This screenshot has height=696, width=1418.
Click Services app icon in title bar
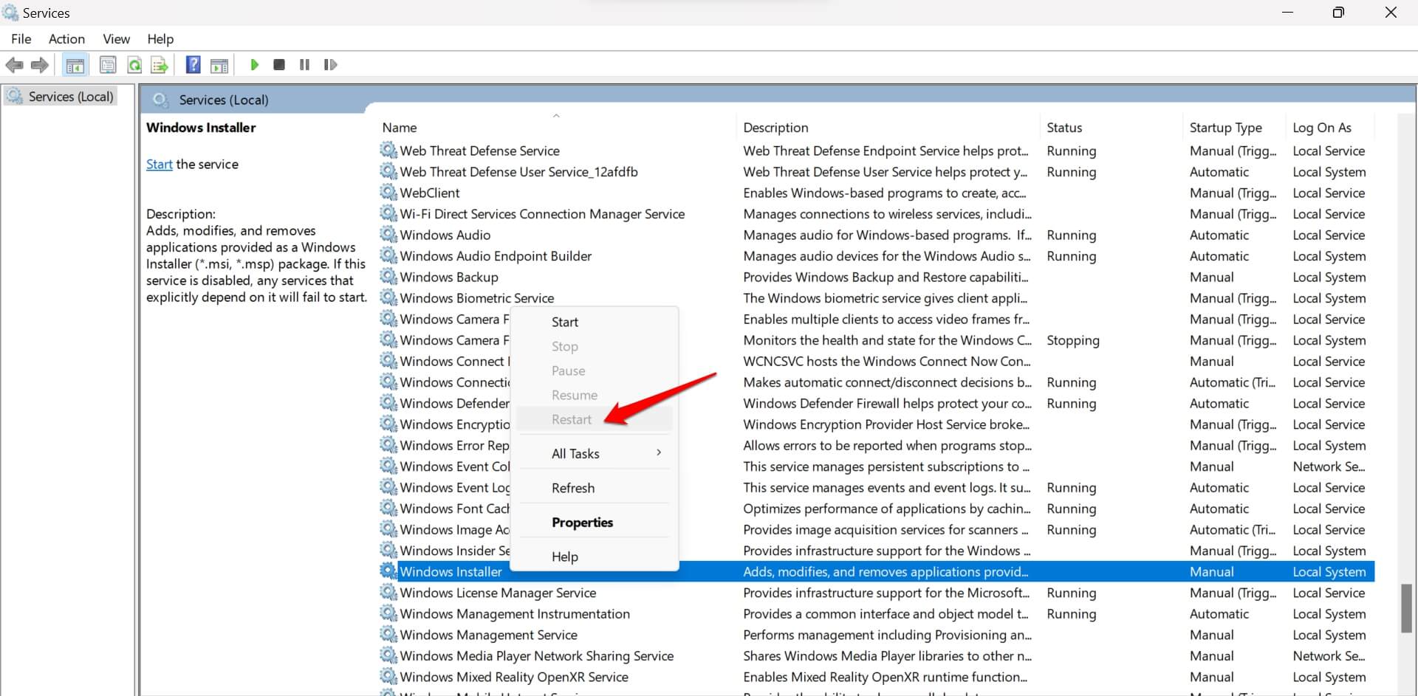point(10,13)
